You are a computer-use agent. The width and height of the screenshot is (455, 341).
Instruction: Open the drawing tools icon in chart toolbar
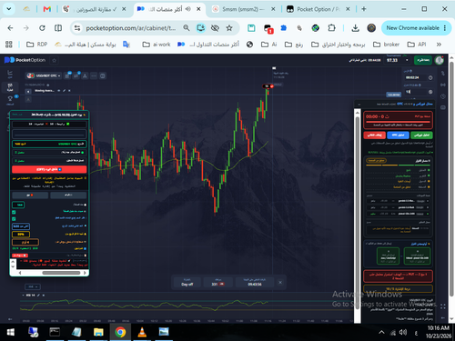point(85,75)
